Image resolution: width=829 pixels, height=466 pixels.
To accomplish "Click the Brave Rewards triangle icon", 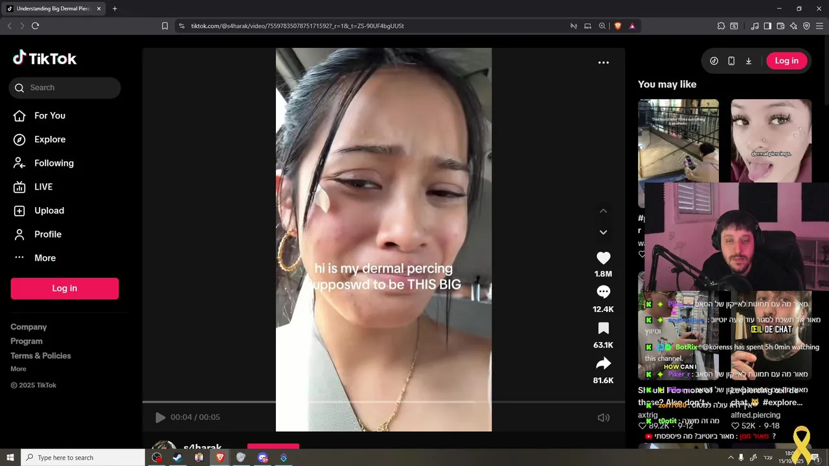I will tap(632, 26).
